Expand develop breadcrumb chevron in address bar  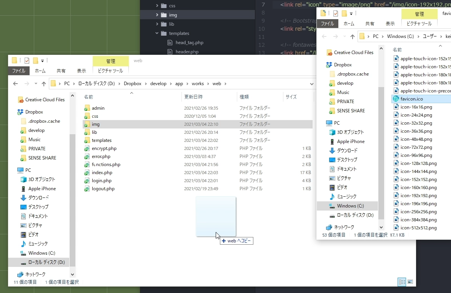(171, 84)
